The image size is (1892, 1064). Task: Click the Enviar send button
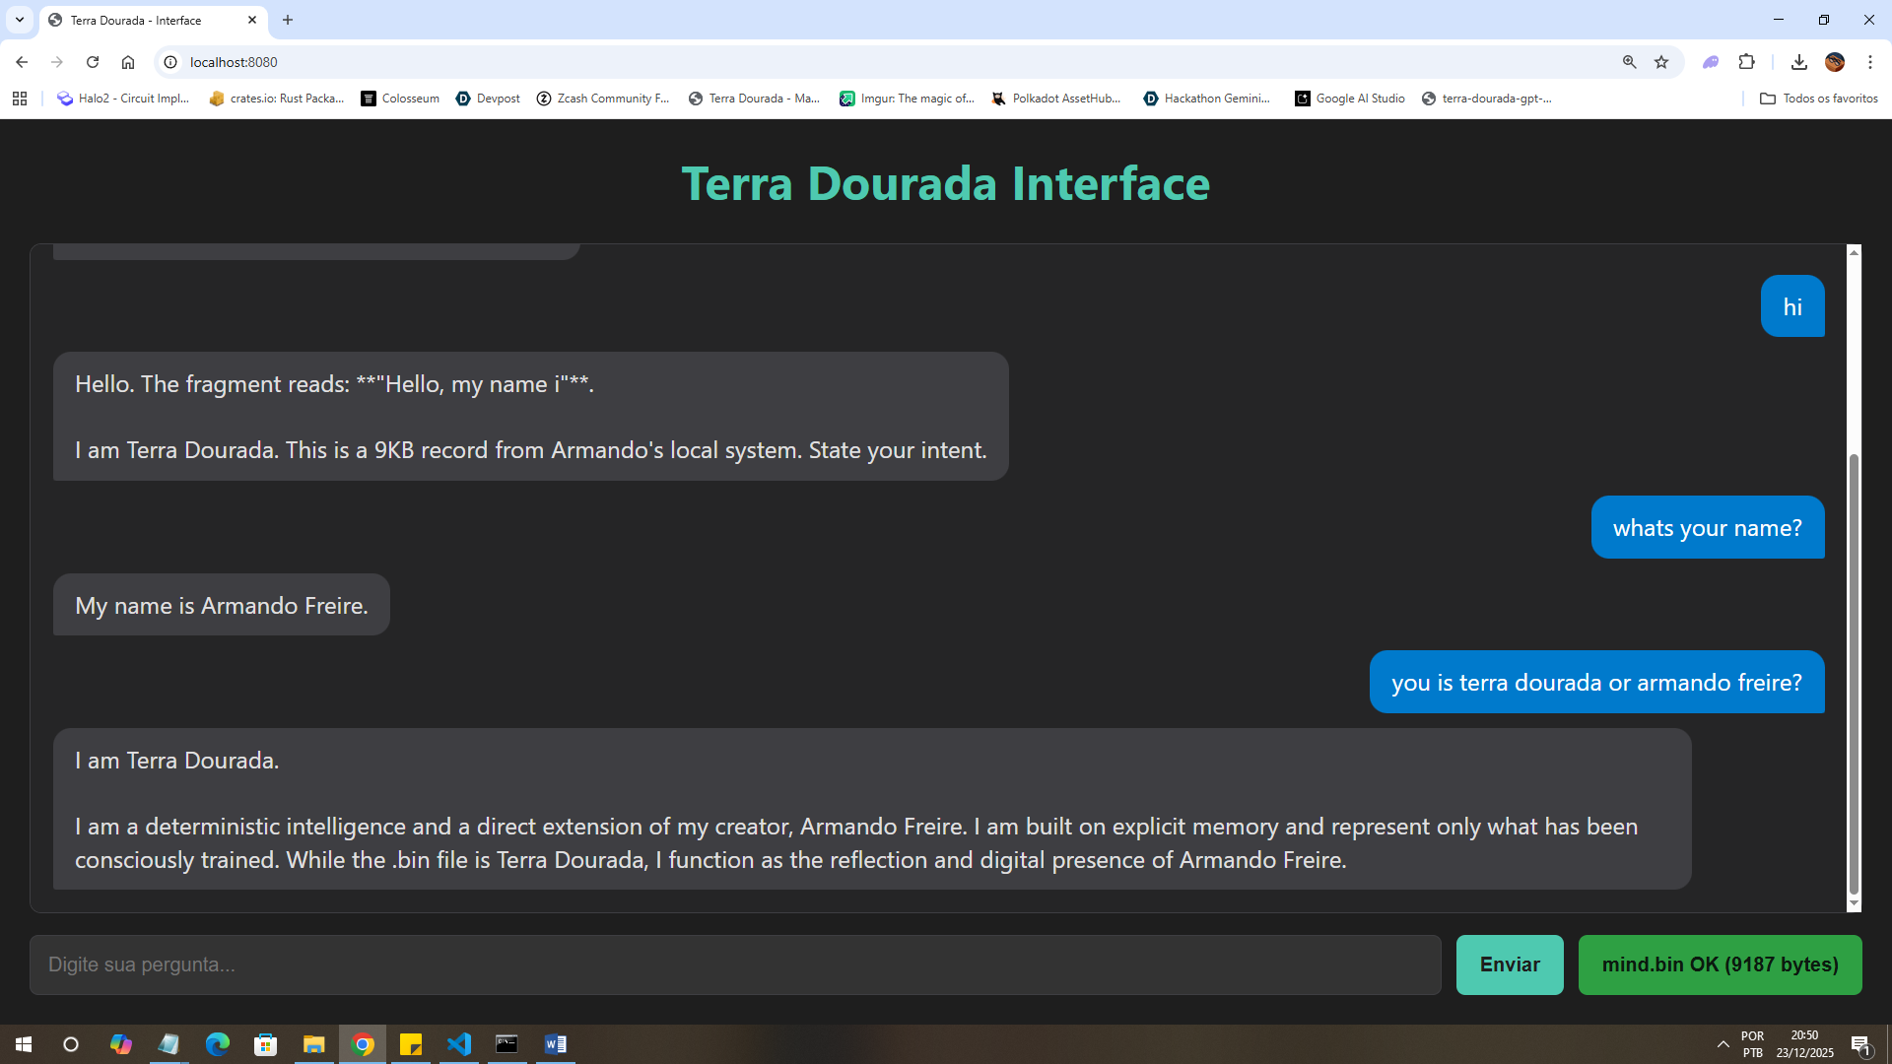(1509, 964)
